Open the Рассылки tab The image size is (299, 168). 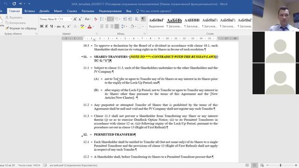pyautogui.click(x=88, y=11)
